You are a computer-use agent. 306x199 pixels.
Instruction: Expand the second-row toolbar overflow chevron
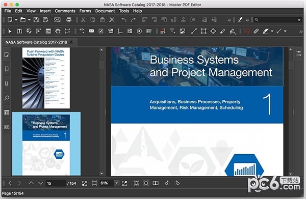coord(301,31)
